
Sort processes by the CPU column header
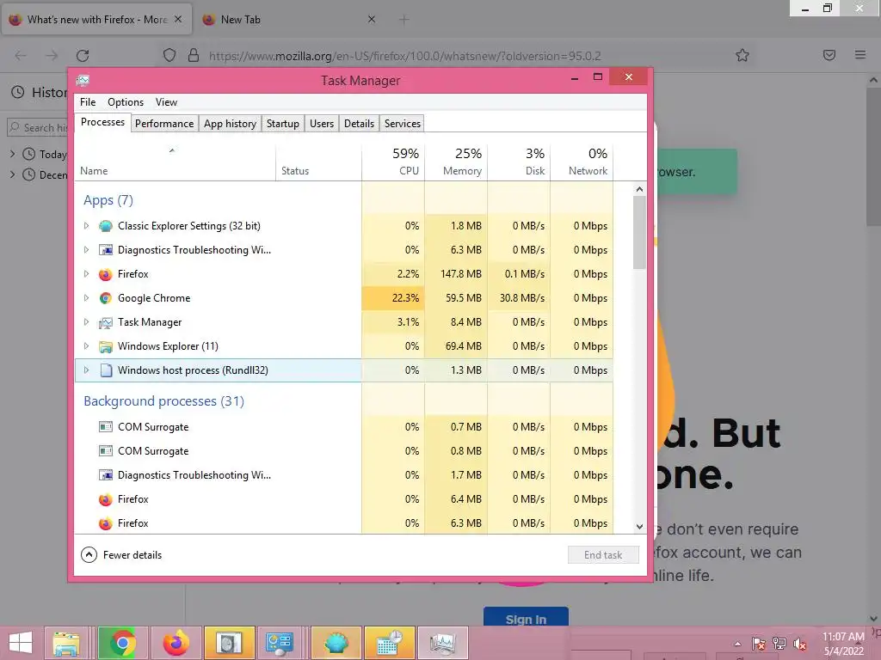click(x=393, y=162)
